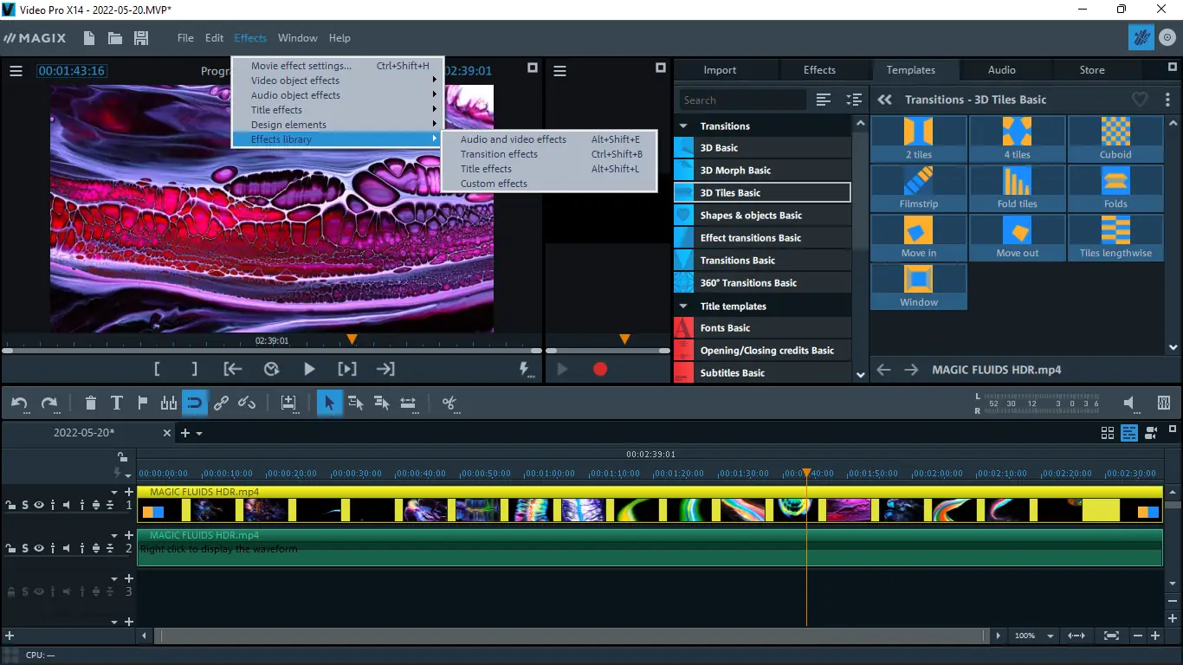The height and width of the screenshot is (665, 1183).
Task: Open the audio Mixer icon
Action: (x=1164, y=403)
